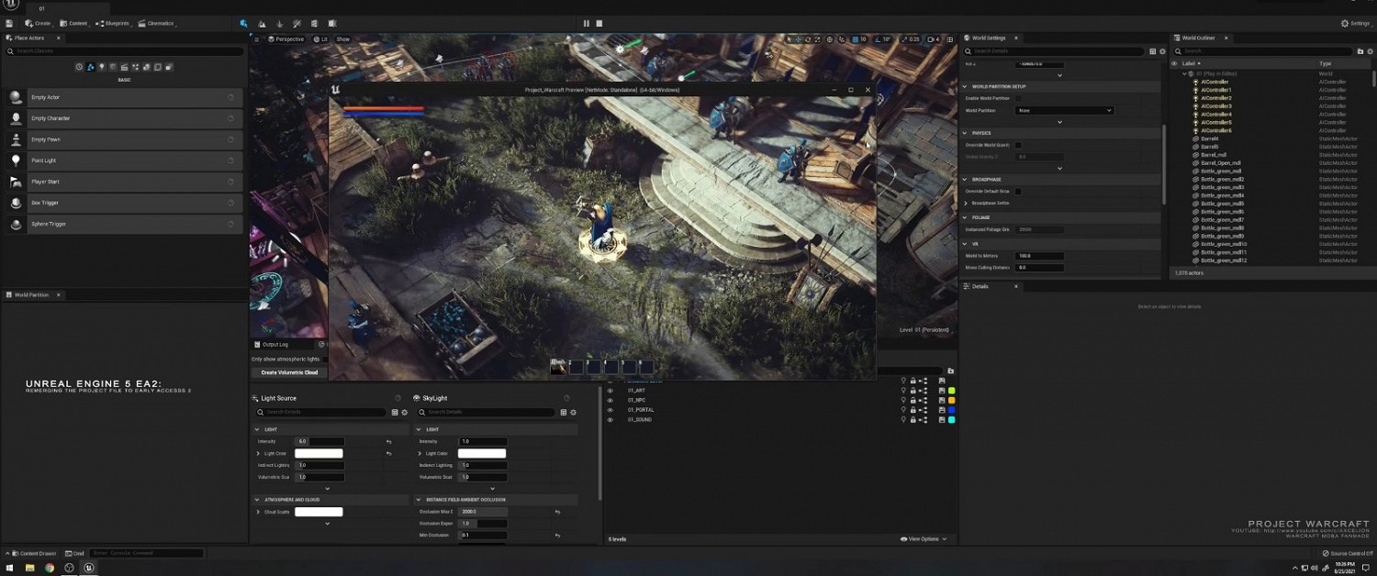Viewport: 1377px width, 576px height.
Task: Enable the Override World Gravity checkbox
Action: pyautogui.click(x=1017, y=145)
